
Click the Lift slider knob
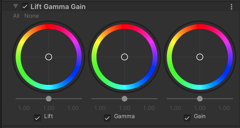(x=49, y=98)
